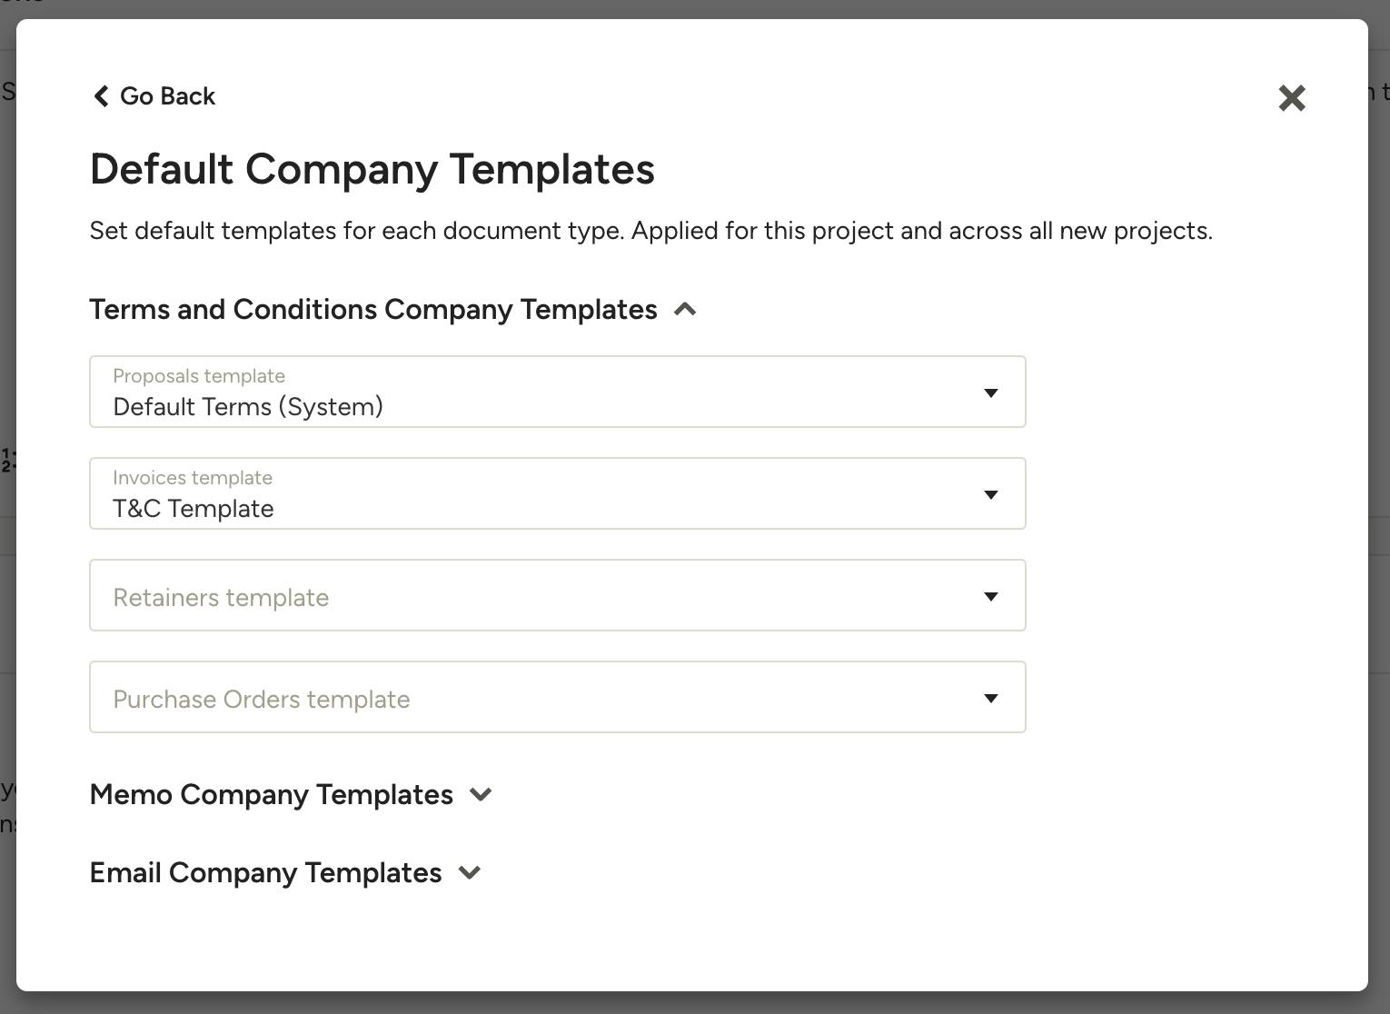Click the Invoices template dropdown arrow
The height and width of the screenshot is (1014, 1390).
tap(991, 494)
